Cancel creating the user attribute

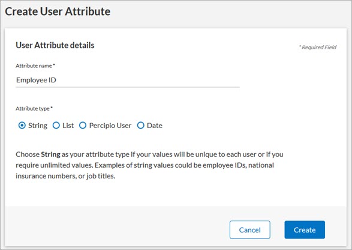click(250, 230)
